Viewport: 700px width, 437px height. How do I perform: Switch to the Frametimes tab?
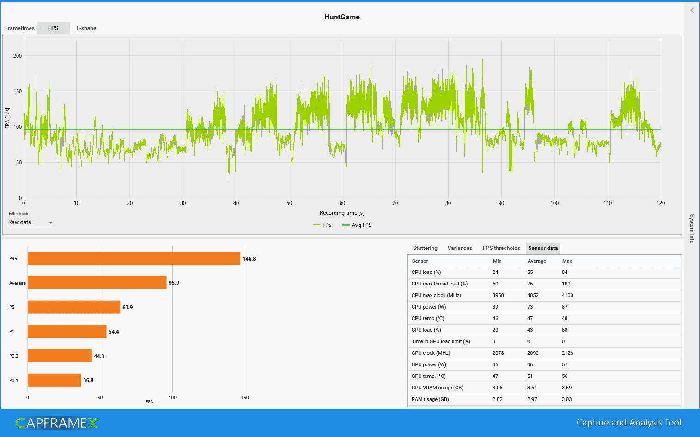click(x=19, y=28)
